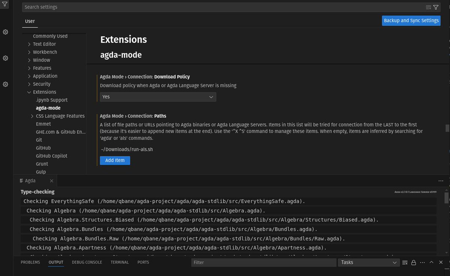
Task: Select Grunt in the settings tree
Action: tap(42, 164)
